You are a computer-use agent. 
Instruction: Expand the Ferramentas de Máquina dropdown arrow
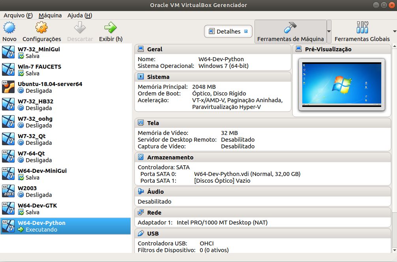[x=329, y=32]
